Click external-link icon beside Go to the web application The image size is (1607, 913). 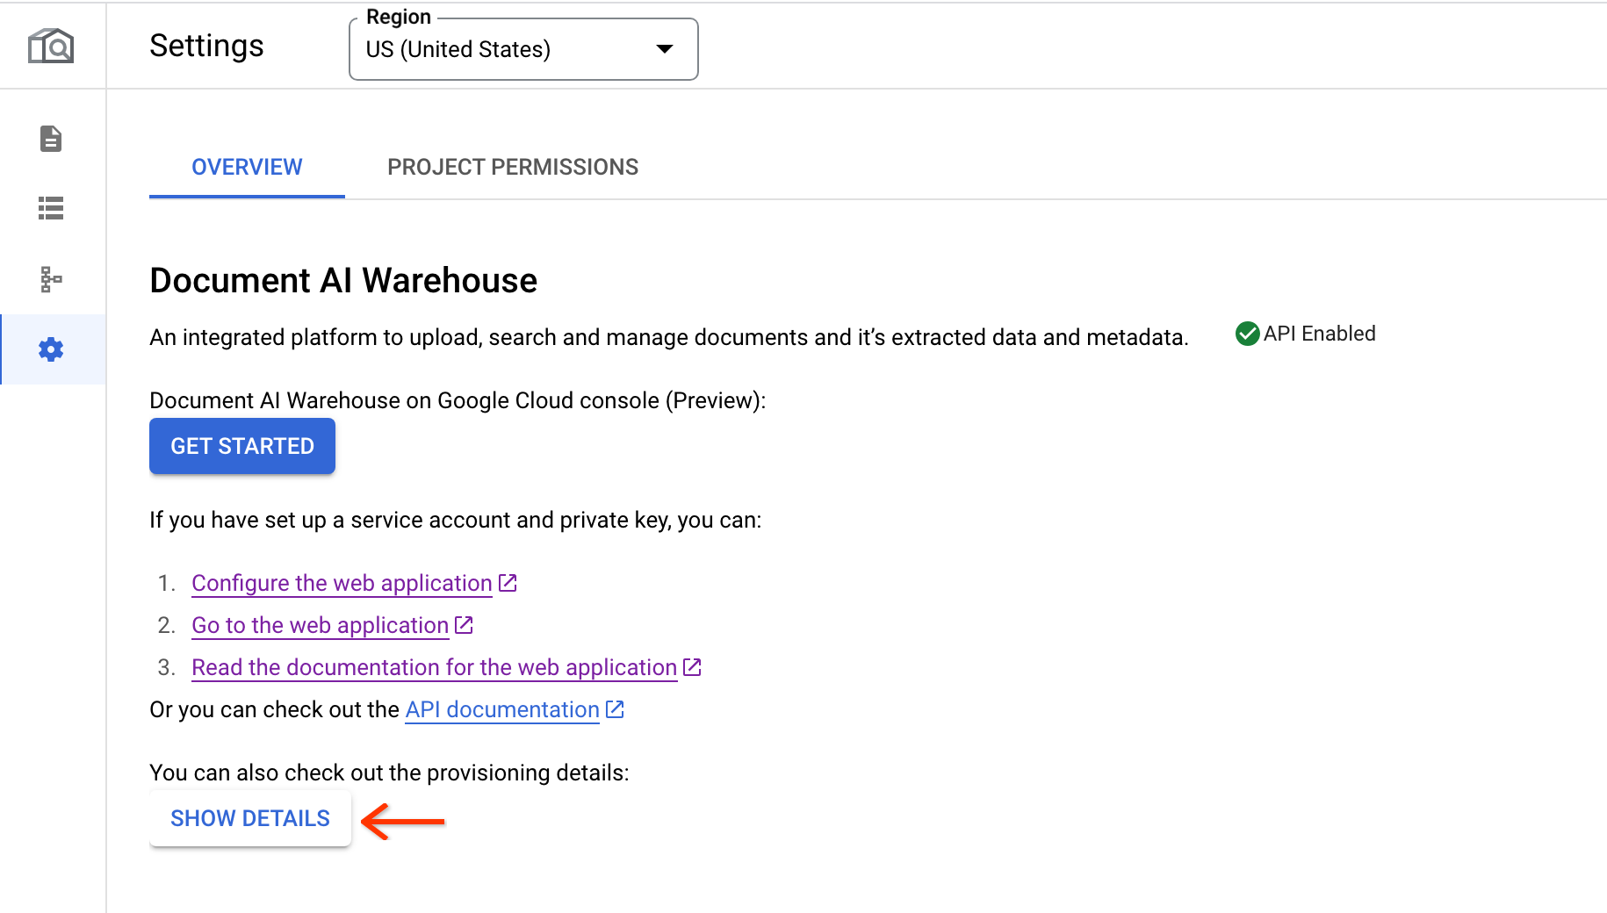tap(465, 625)
